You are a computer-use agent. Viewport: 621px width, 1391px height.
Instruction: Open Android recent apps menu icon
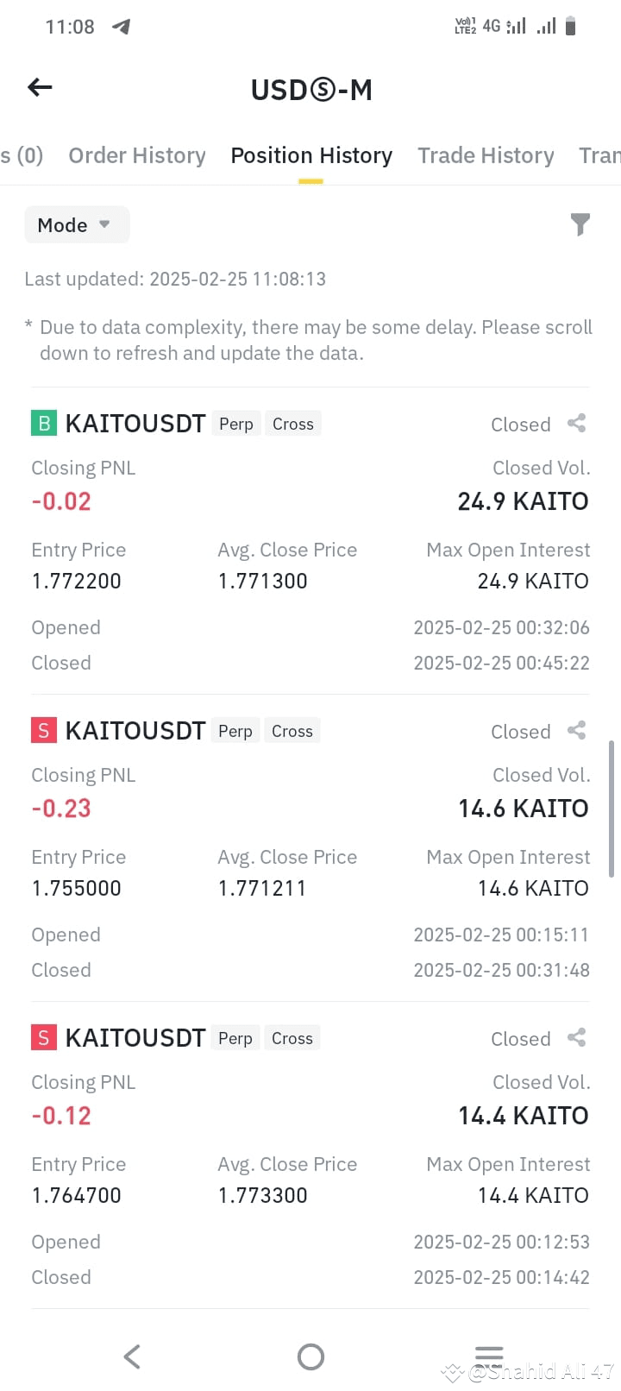point(489,1356)
